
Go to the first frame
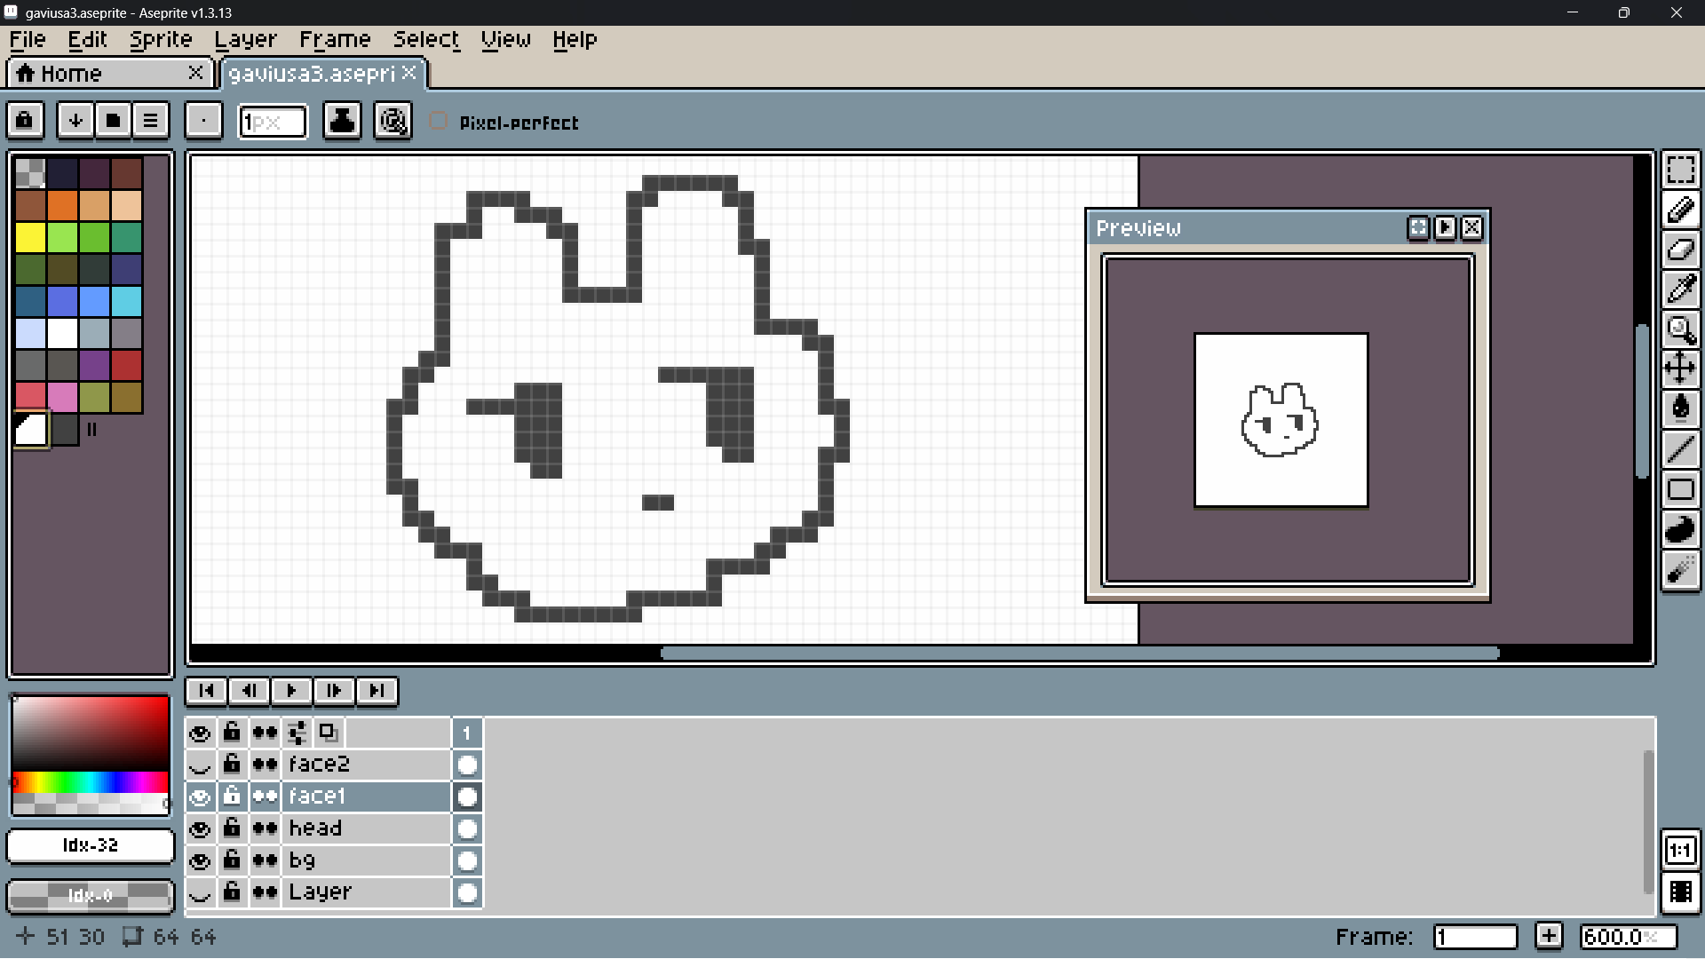point(206,690)
